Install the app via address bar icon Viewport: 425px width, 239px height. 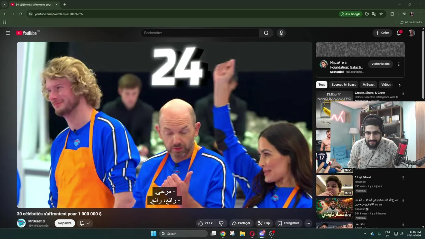click(x=367, y=14)
